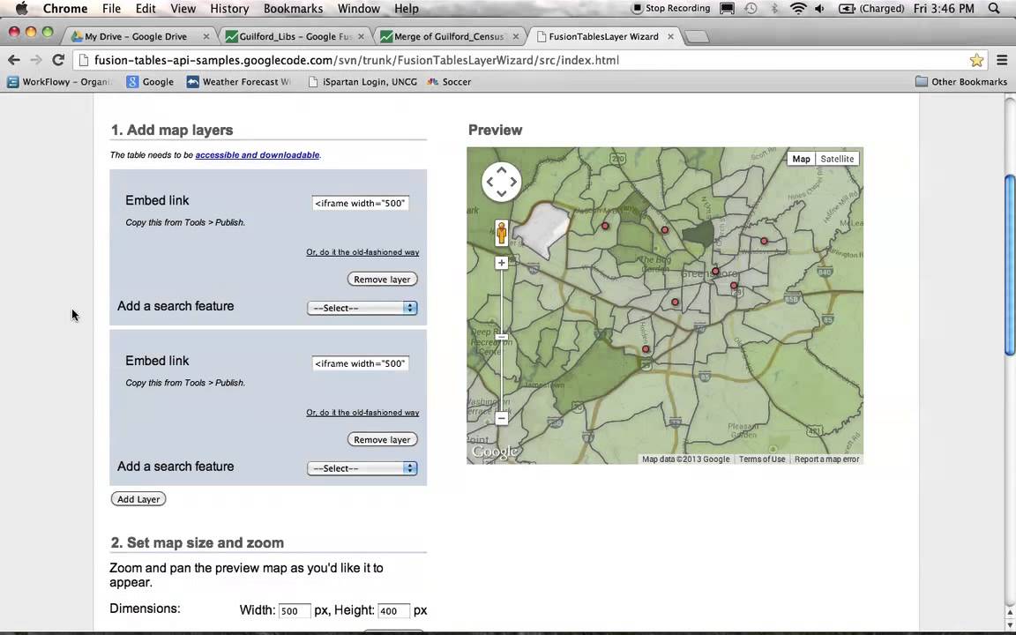This screenshot has width=1016, height=635.
Task: Open Other Bookmarks folder
Action: click(961, 82)
